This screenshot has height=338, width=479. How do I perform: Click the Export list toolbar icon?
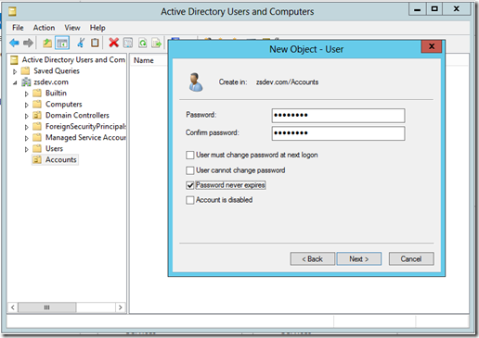click(157, 43)
